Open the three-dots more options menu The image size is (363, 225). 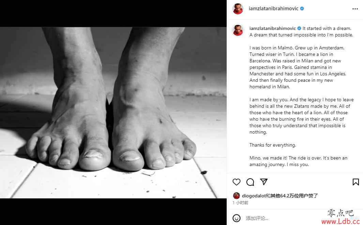tap(355, 9)
